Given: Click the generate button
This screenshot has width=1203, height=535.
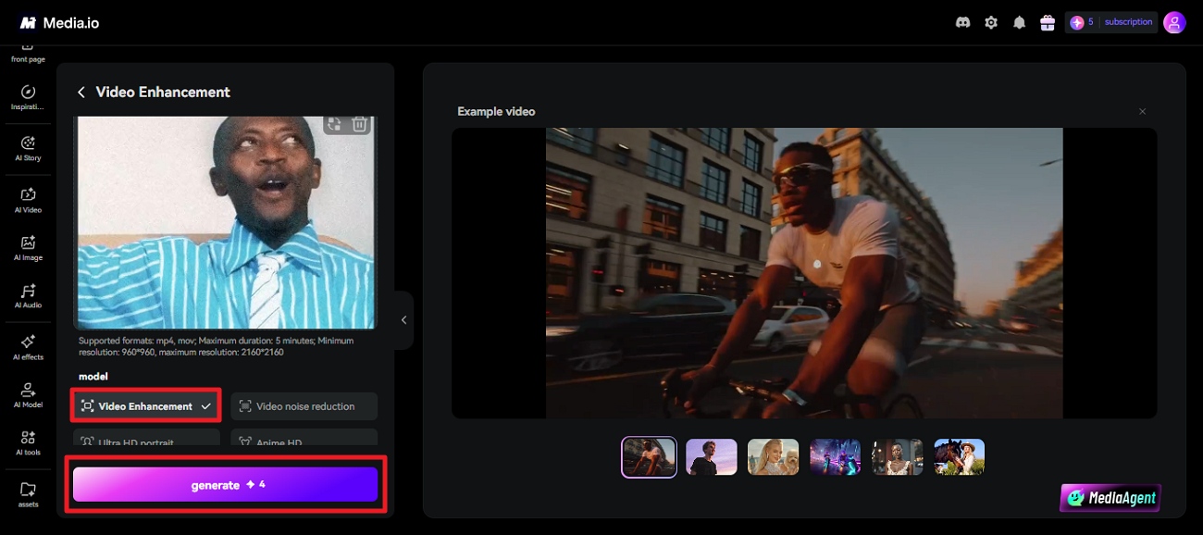Looking at the screenshot, I should point(226,484).
